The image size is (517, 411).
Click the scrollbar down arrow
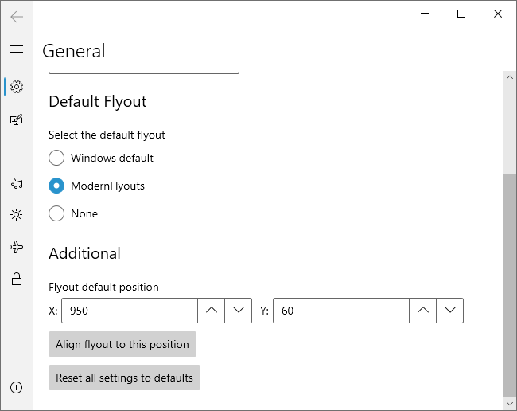[x=510, y=403]
